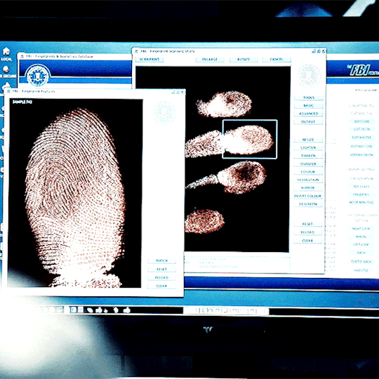Click the Fingerprint Features title bar icon
Viewport: 379px width, 379px height.
pos(8,91)
